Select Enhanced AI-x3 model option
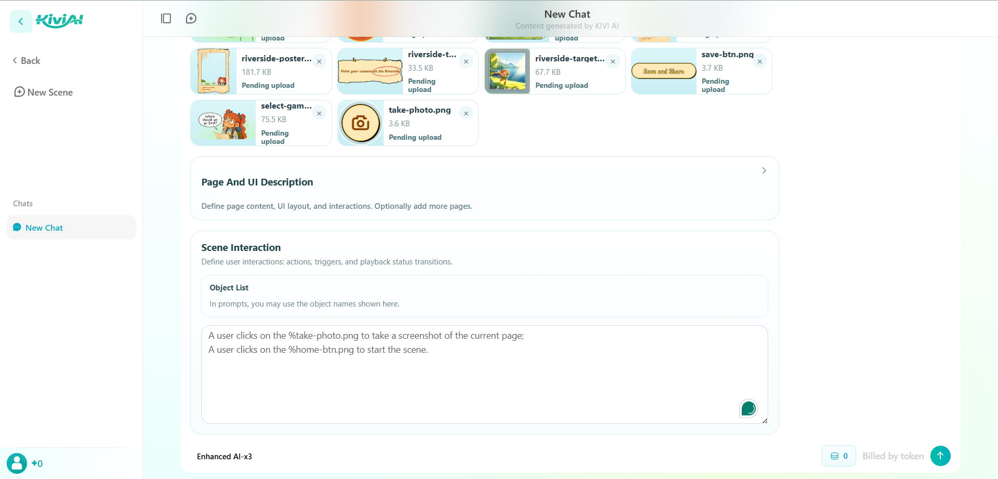This screenshot has height=479, width=998. (225, 457)
